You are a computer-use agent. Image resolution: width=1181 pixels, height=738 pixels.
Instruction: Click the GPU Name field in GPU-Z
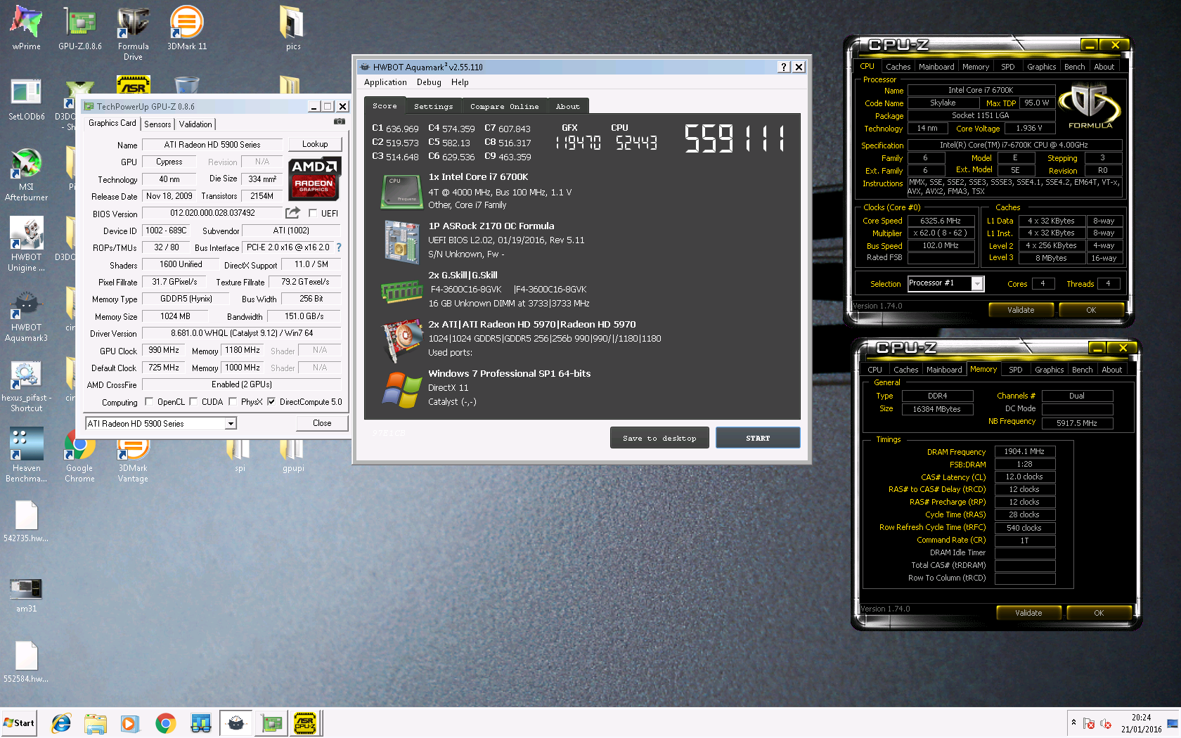point(212,145)
